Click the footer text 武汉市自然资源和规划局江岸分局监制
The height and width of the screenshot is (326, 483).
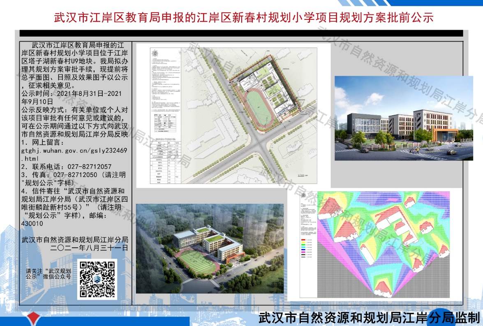point(369,318)
